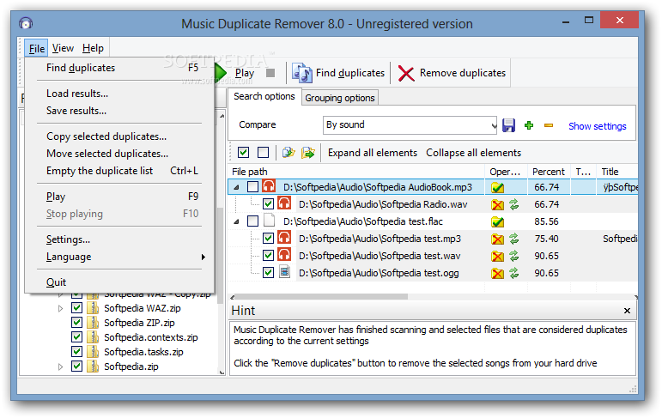Click the File path column header
662x418 pixels.
click(356, 172)
